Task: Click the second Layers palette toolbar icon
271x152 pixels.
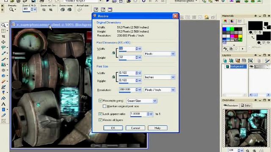Action: coord(231,61)
